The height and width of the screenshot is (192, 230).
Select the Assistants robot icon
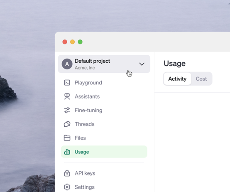click(x=67, y=96)
